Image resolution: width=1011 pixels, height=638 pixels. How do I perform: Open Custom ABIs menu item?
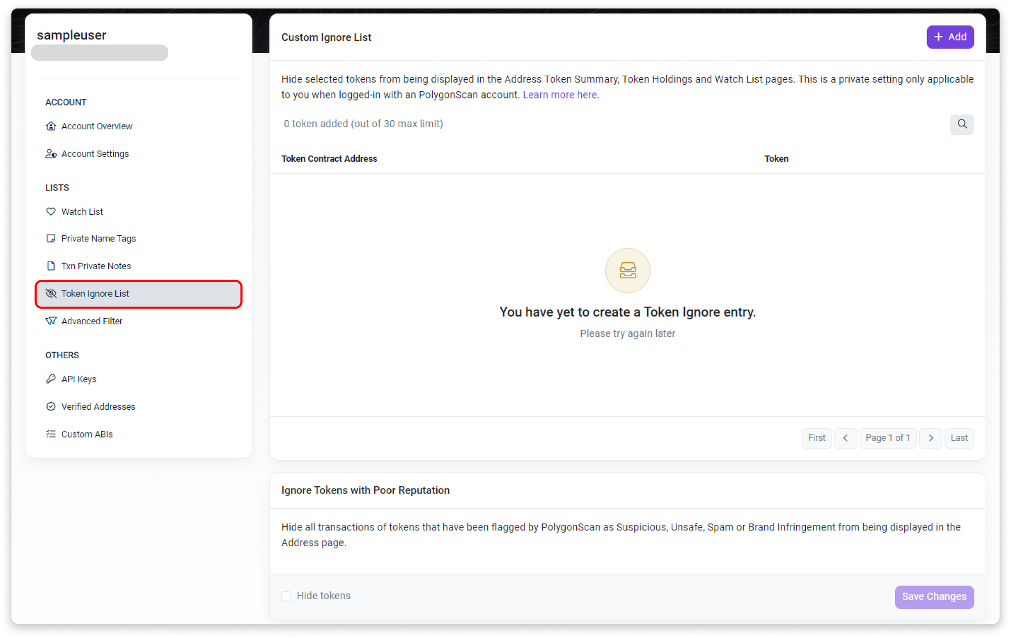87,434
